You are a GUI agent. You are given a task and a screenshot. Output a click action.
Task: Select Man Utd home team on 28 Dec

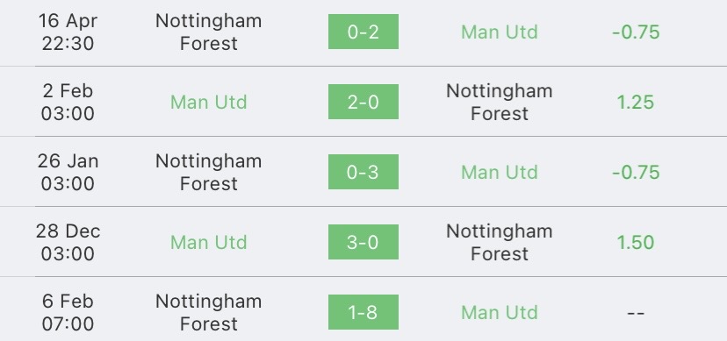209,243
